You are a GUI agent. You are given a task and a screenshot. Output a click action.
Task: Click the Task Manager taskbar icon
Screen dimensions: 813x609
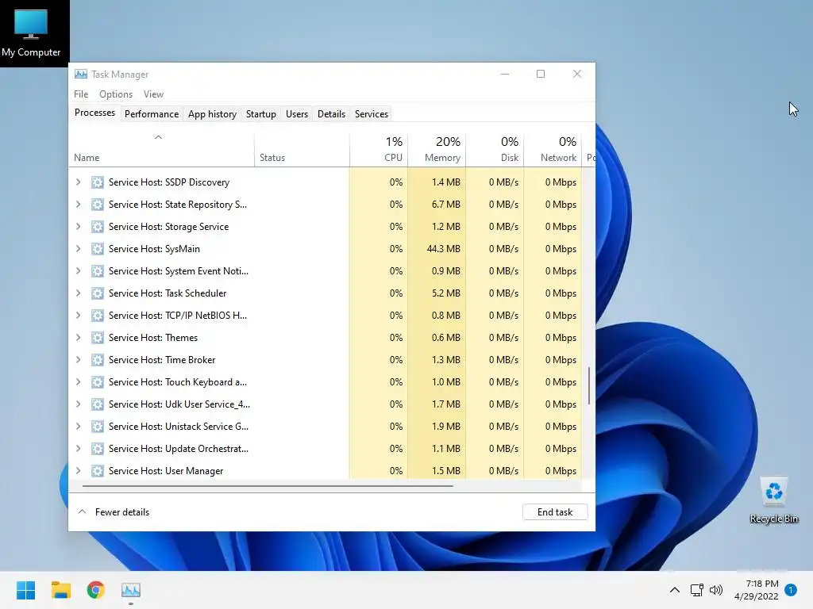(131, 590)
